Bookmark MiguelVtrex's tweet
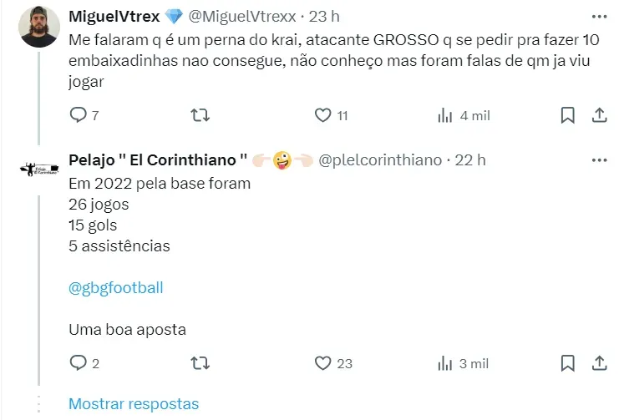This screenshot has height=420, width=619. click(567, 115)
